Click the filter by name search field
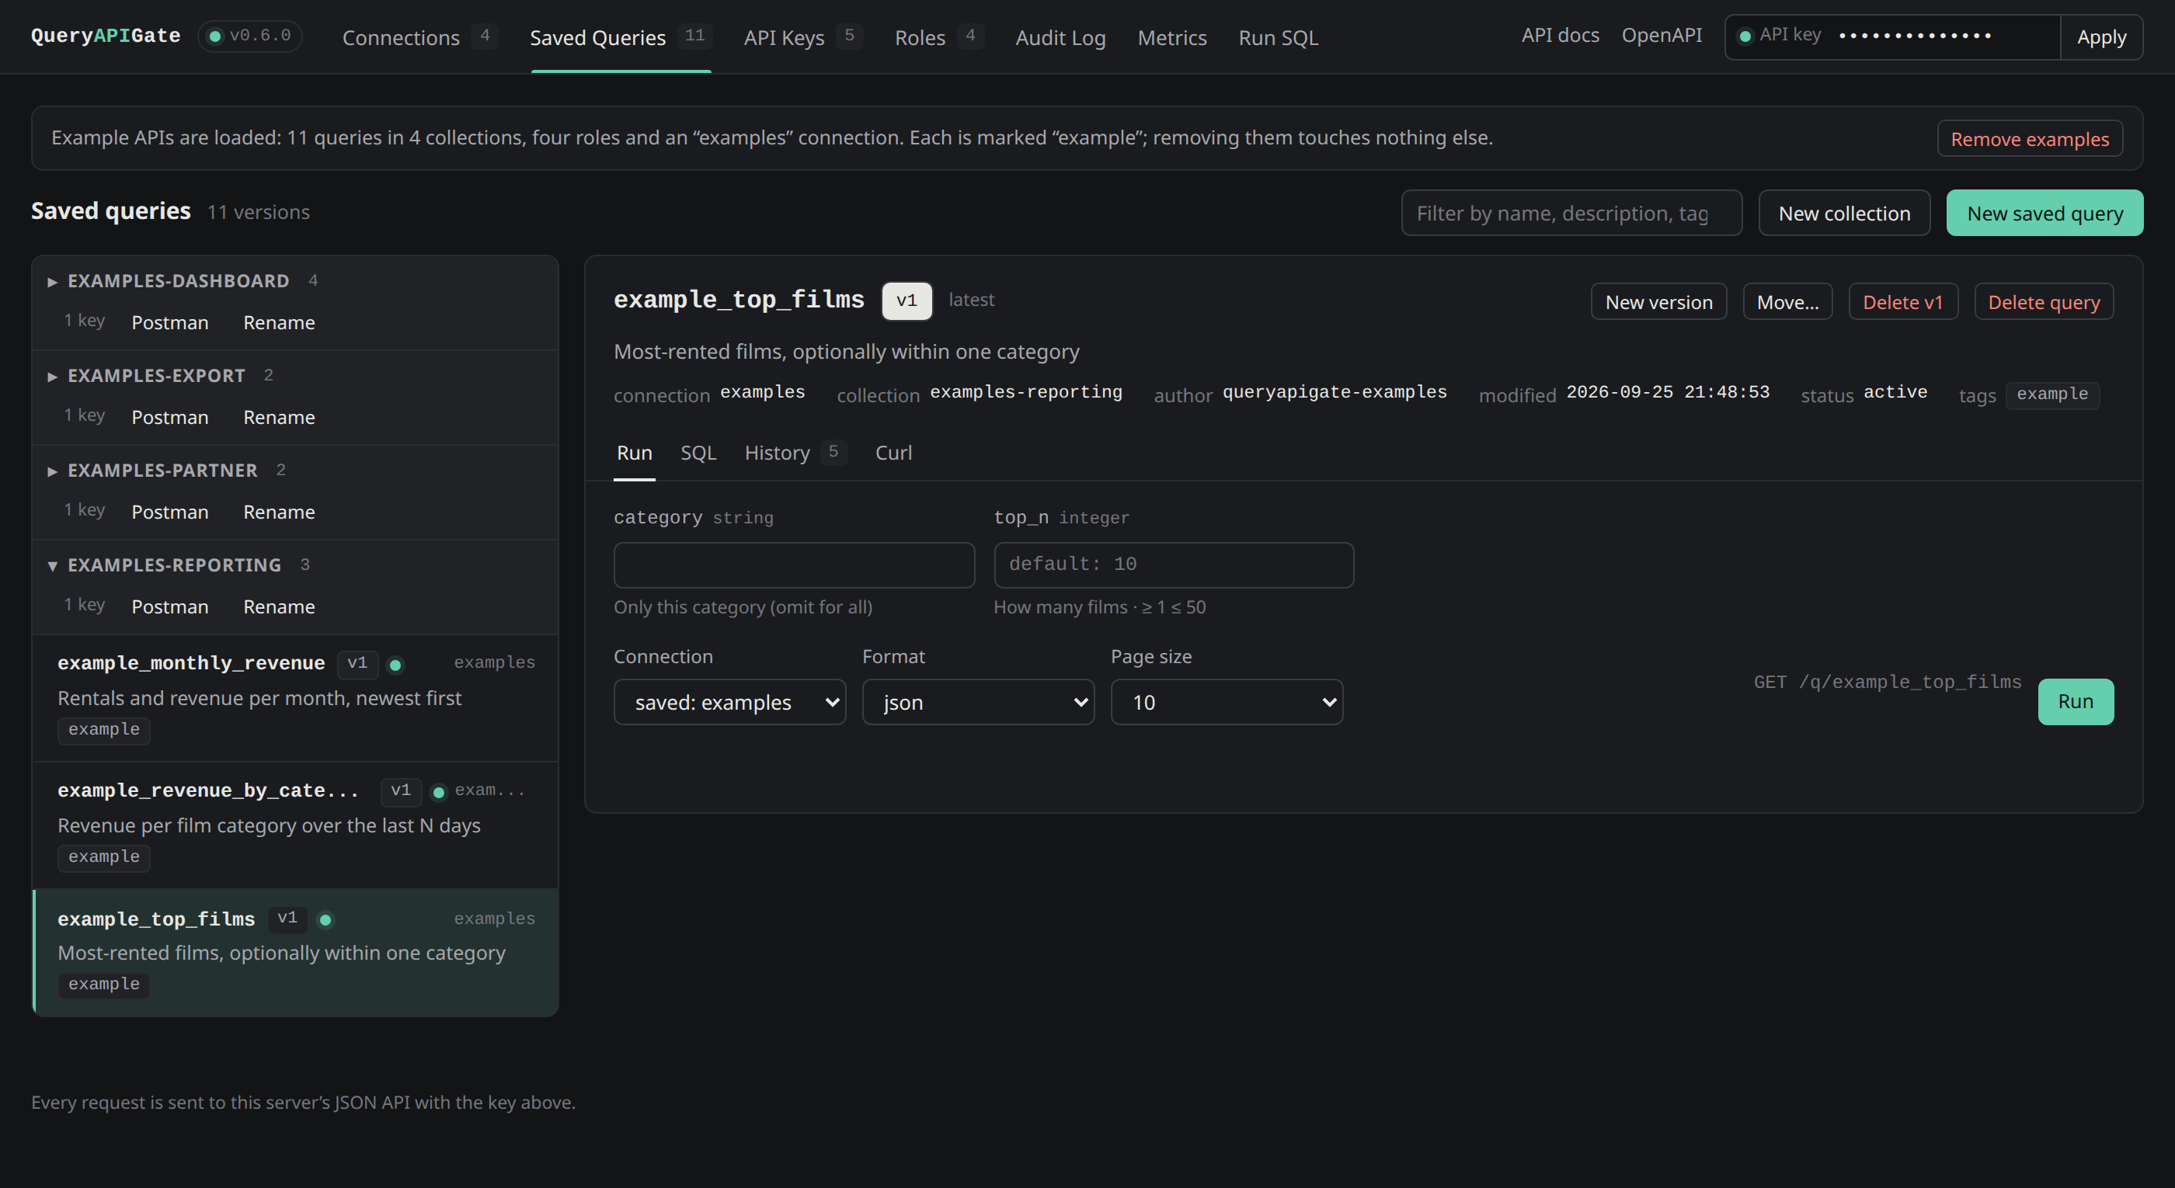Image resolution: width=2175 pixels, height=1188 pixels. (x=1571, y=214)
